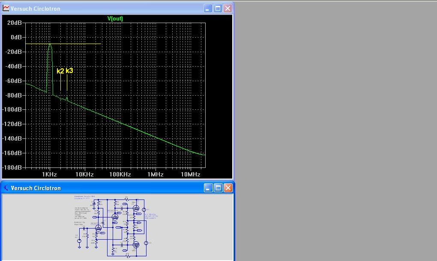Select the lower 12B4 output tube U4
Image resolution: width=437 pixels, height=261 pixels.
point(136,245)
